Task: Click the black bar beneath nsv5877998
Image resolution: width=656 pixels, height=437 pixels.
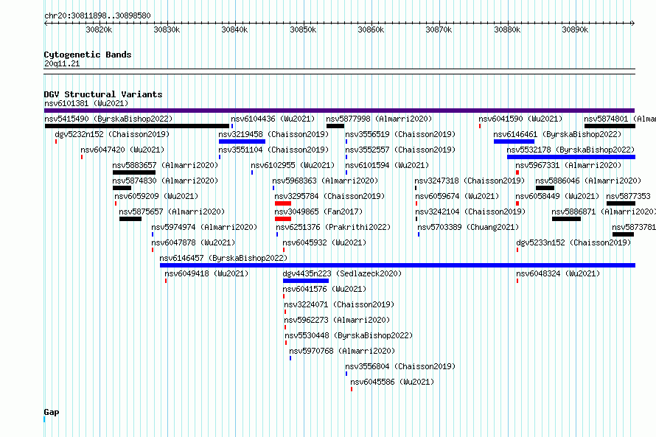Action: pyautogui.click(x=335, y=126)
